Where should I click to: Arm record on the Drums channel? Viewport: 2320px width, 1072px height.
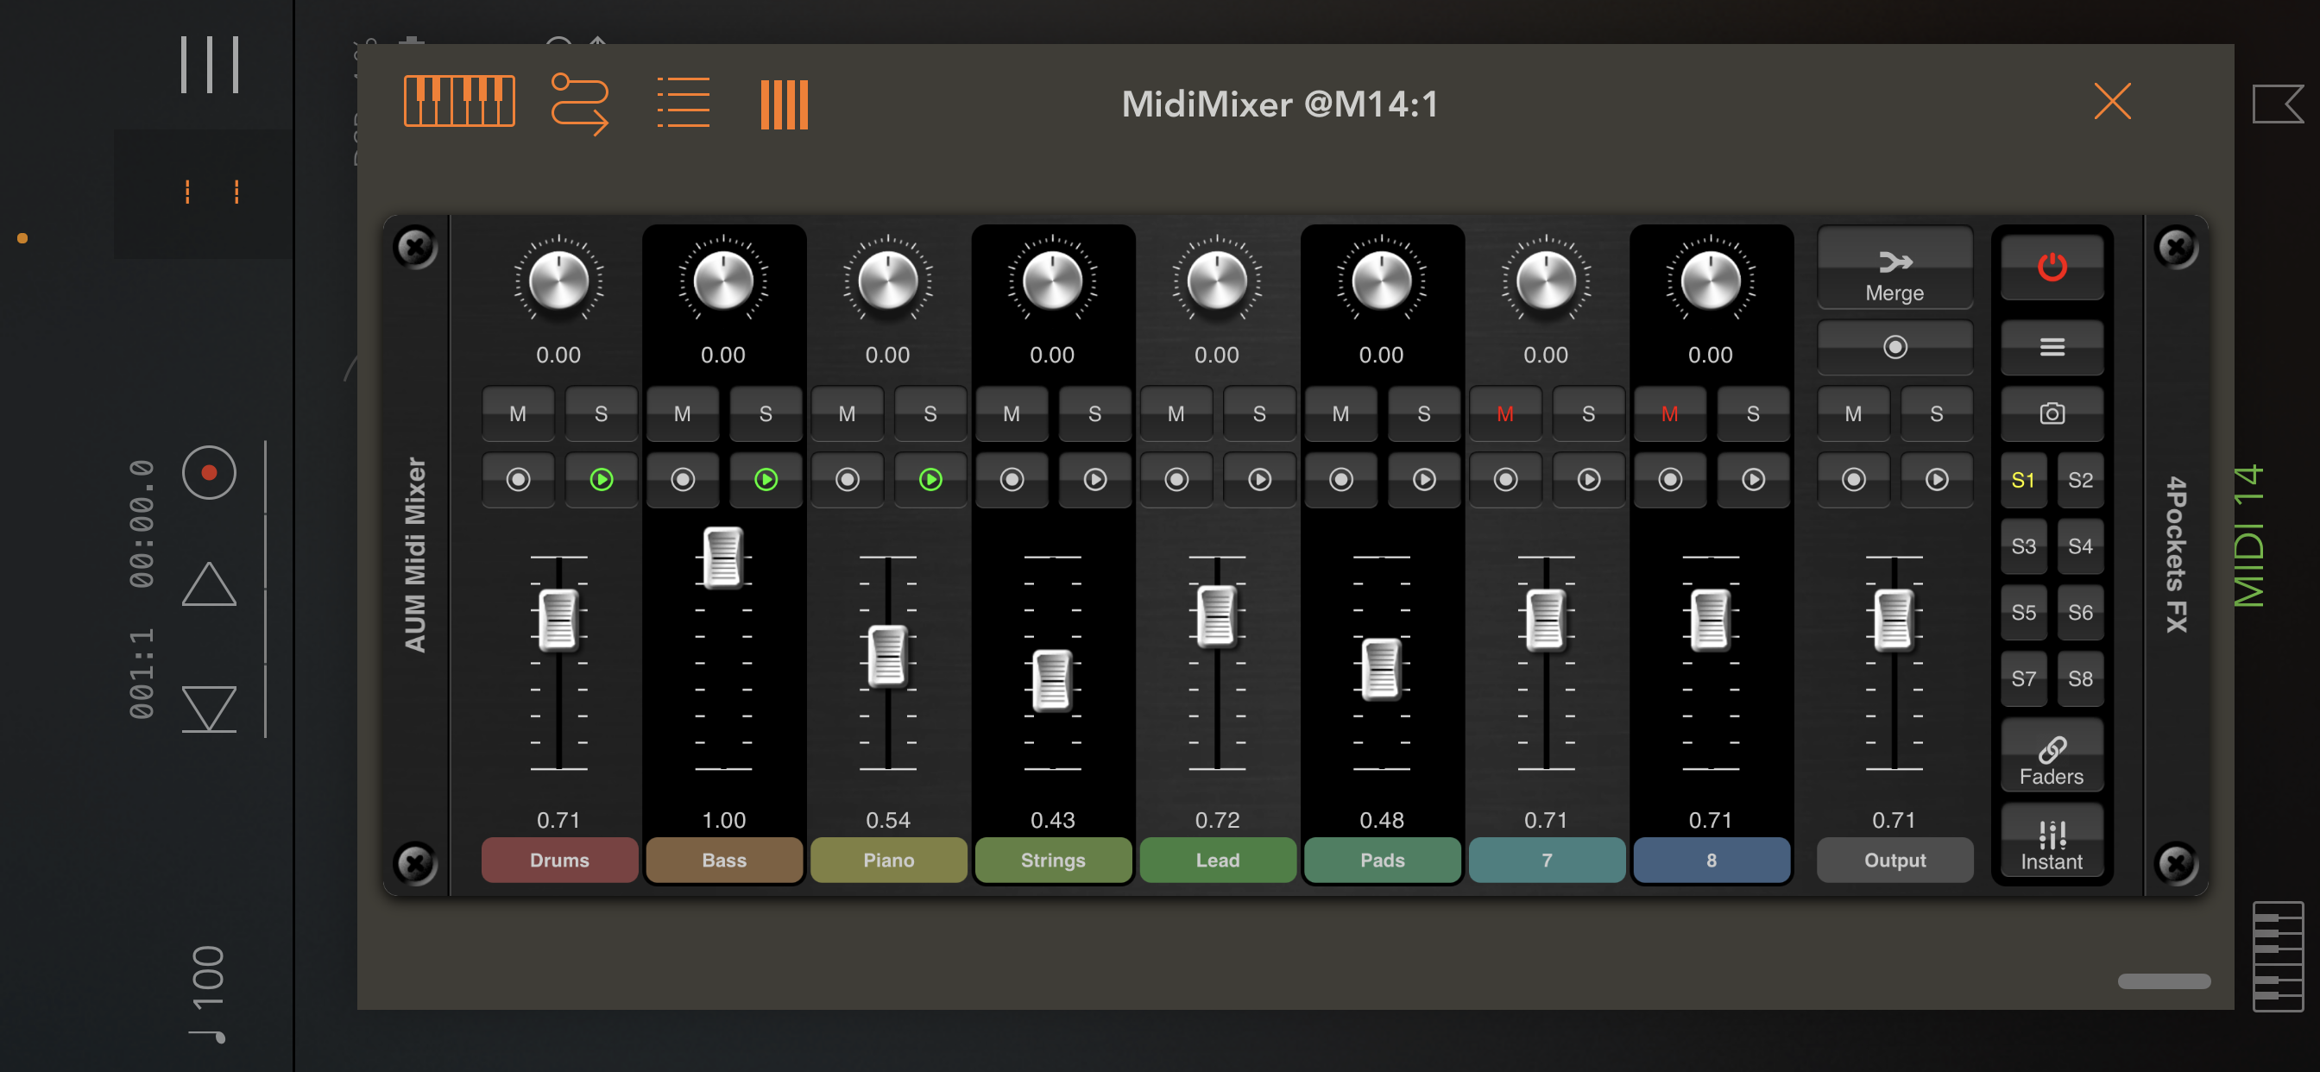[x=517, y=480]
